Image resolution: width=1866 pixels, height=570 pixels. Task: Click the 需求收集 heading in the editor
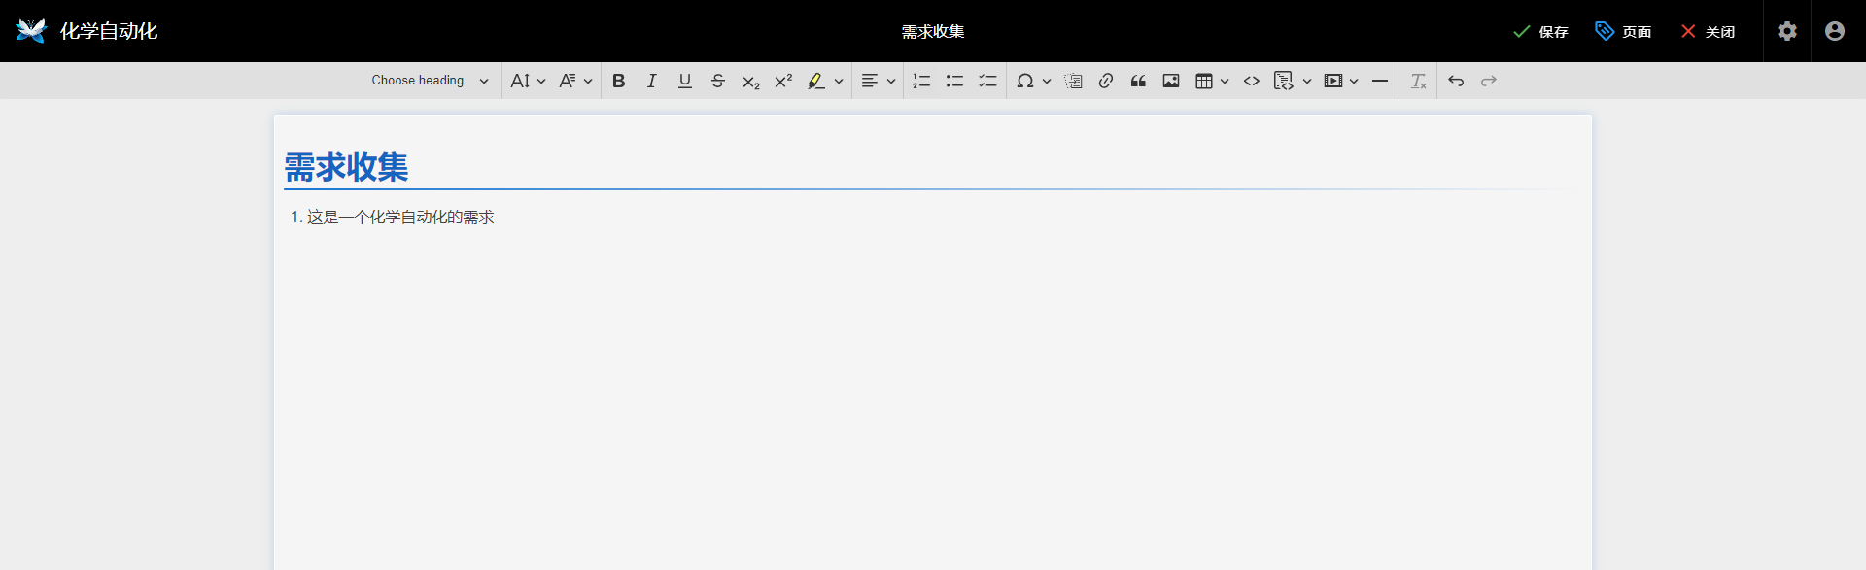(x=346, y=167)
